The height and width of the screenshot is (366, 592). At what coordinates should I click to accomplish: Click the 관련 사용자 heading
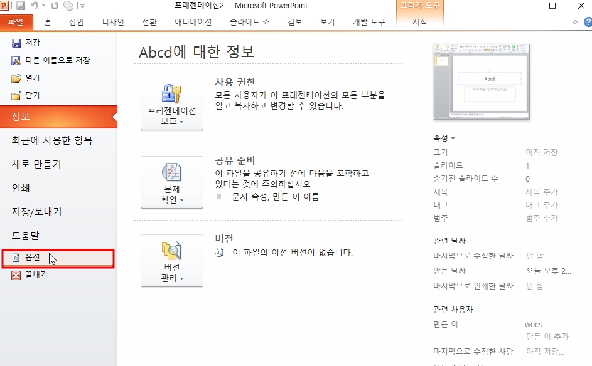[453, 310]
